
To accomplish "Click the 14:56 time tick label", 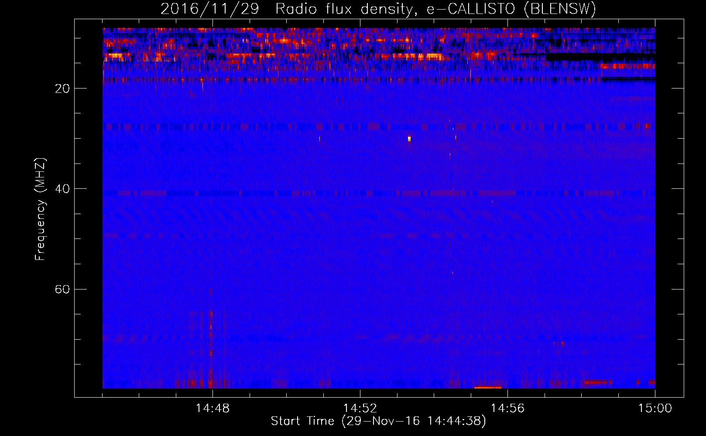I will tap(507, 408).
